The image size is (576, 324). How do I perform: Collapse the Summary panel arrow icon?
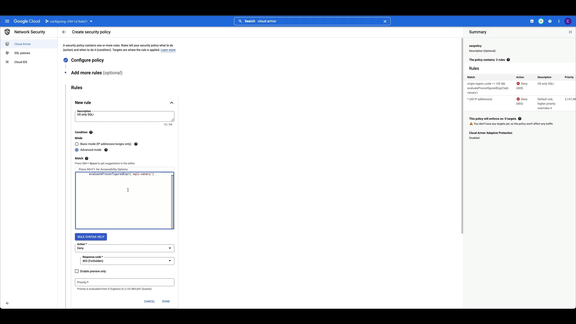[570, 32]
